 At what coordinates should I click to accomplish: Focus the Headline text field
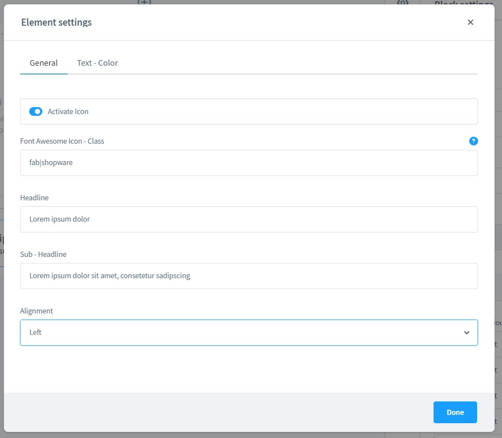point(249,219)
